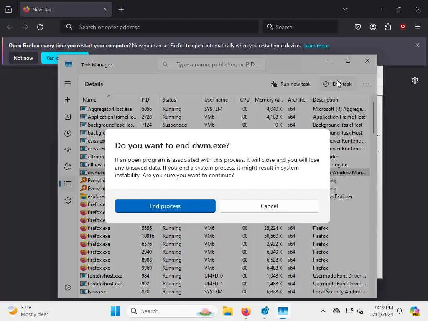Open Task Manager icon on taskbar
Screen dimensions: 428x321
[x=283, y=311]
